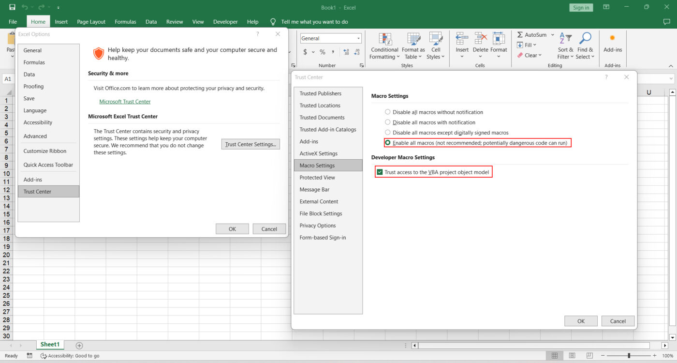Screen dimensions: 677x363
Task: Switch to the Developer ribbon tab
Action: pos(225,21)
